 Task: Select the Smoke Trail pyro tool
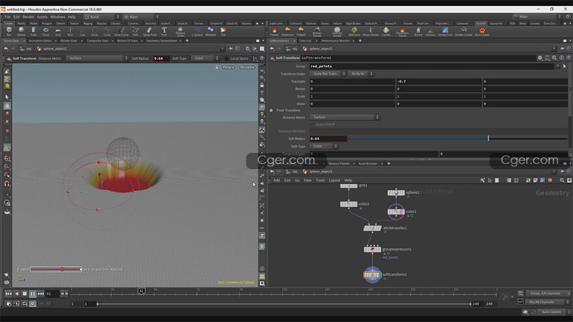(x=445, y=31)
